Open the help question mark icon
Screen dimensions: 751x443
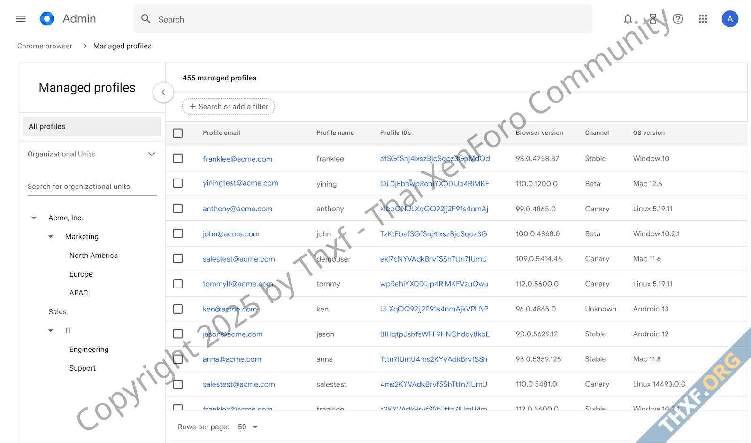pos(678,19)
